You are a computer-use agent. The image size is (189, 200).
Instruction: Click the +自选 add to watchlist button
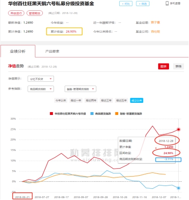click(x=142, y=4)
